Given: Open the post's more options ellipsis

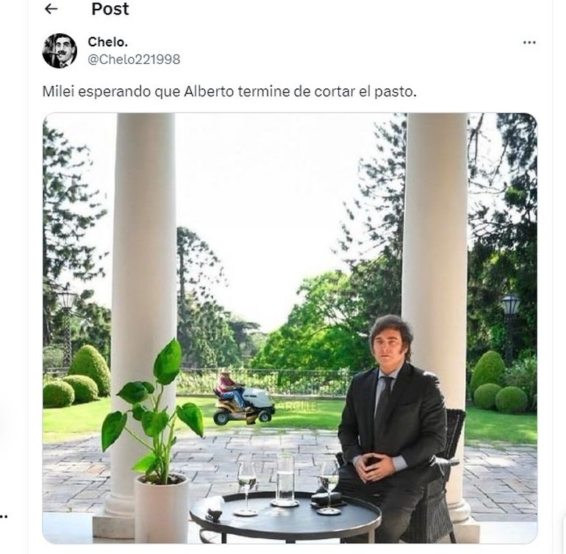Looking at the screenshot, I should tap(529, 43).
